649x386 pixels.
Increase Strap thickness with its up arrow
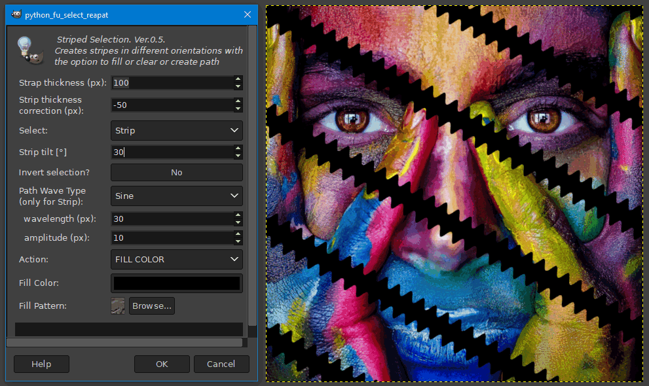click(237, 79)
